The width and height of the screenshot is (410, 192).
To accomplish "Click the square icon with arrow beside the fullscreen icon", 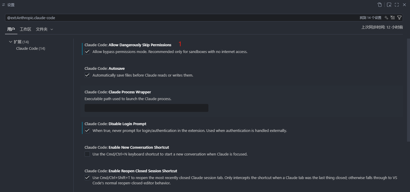I will (389, 5).
